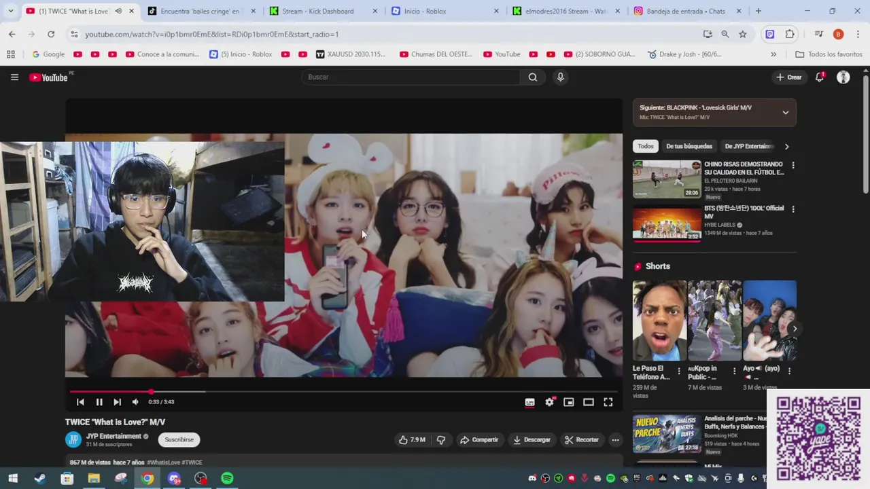Open options for Le Paso El Teléfono short
This screenshot has width=870, height=489.
pos(679,371)
